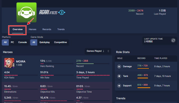179x103 pixels.
Task: Click the level 2 endorsement badge icon
Action: tap(62, 12)
